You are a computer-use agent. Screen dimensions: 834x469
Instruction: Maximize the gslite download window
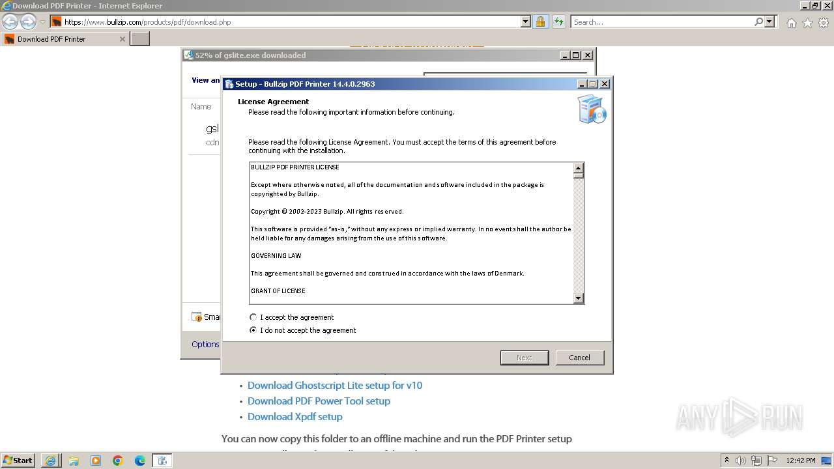pyautogui.click(x=576, y=55)
